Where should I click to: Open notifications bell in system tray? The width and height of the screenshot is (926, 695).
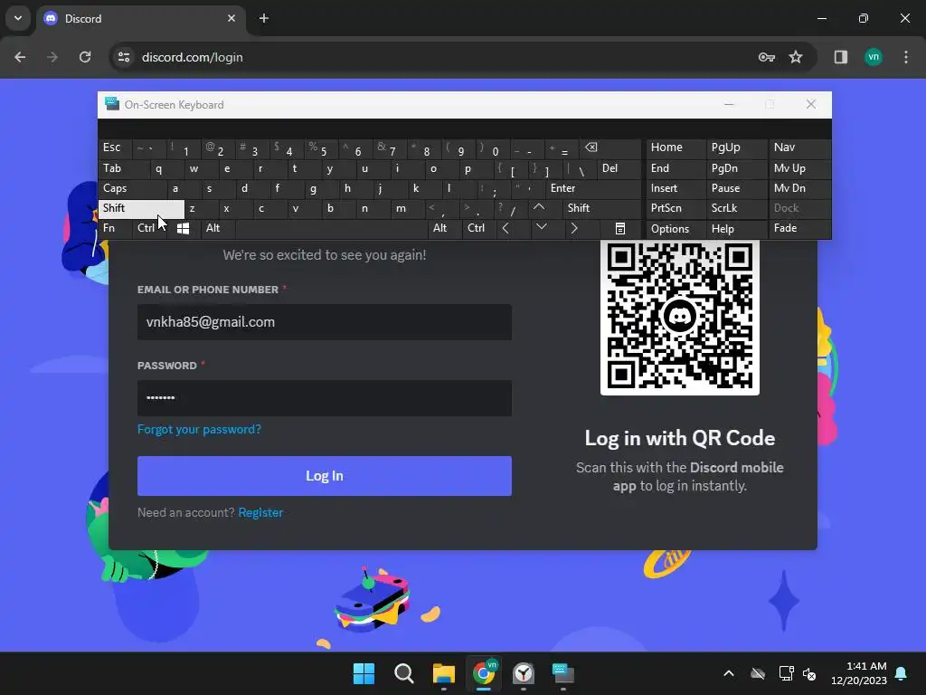point(902,673)
